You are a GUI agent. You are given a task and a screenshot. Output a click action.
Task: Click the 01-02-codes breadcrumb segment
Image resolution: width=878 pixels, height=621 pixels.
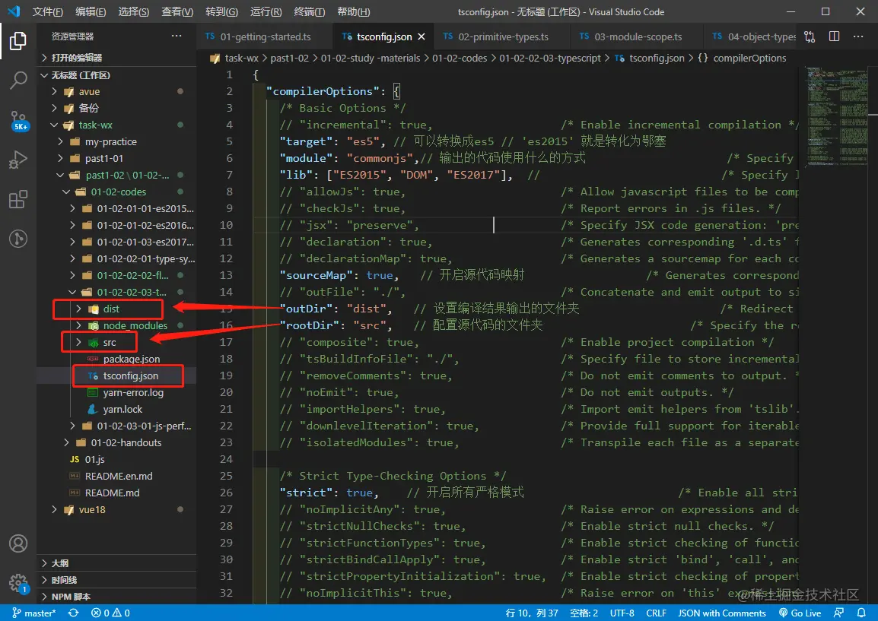point(459,59)
